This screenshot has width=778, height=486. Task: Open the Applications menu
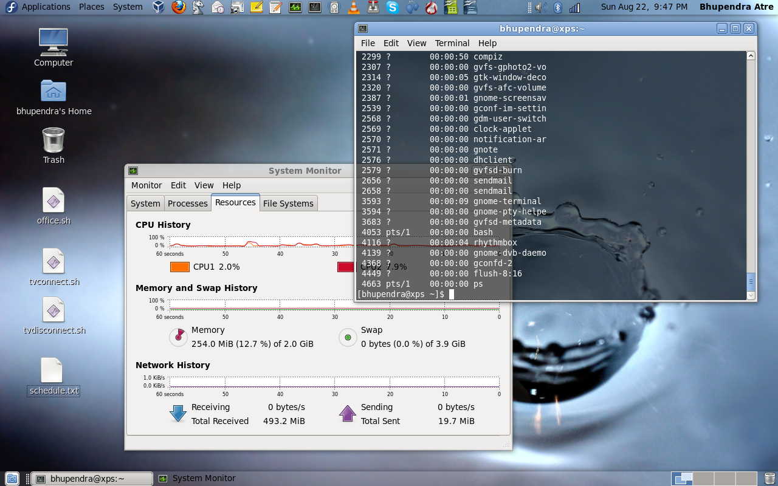click(46, 7)
